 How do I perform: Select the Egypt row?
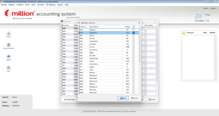point(109,53)
